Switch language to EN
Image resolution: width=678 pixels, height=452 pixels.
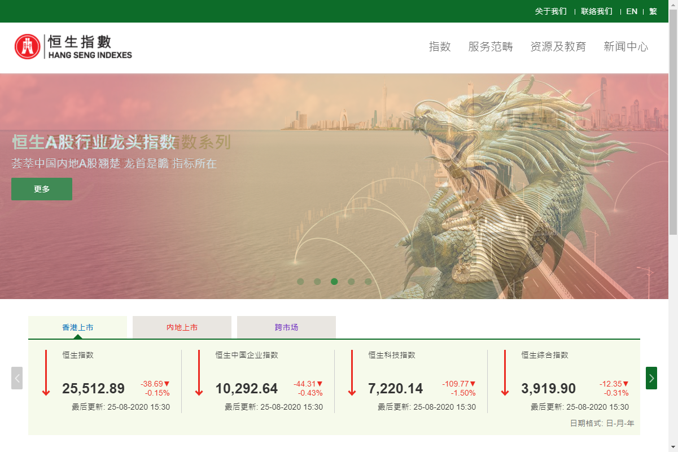coord(632,11)
